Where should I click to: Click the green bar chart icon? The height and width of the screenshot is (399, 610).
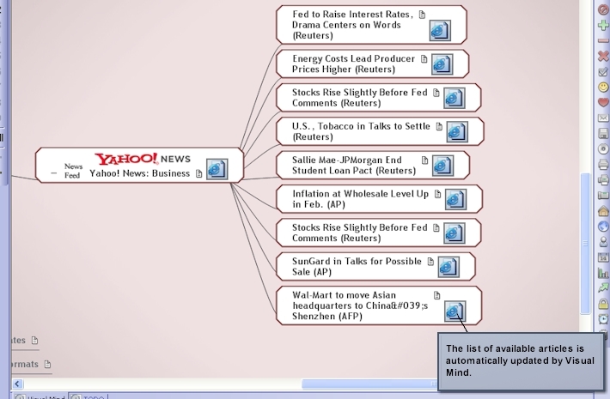[x=603, y=273]
